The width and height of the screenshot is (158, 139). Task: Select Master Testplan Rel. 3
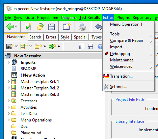pyautogui.click(x=40, y=94)
